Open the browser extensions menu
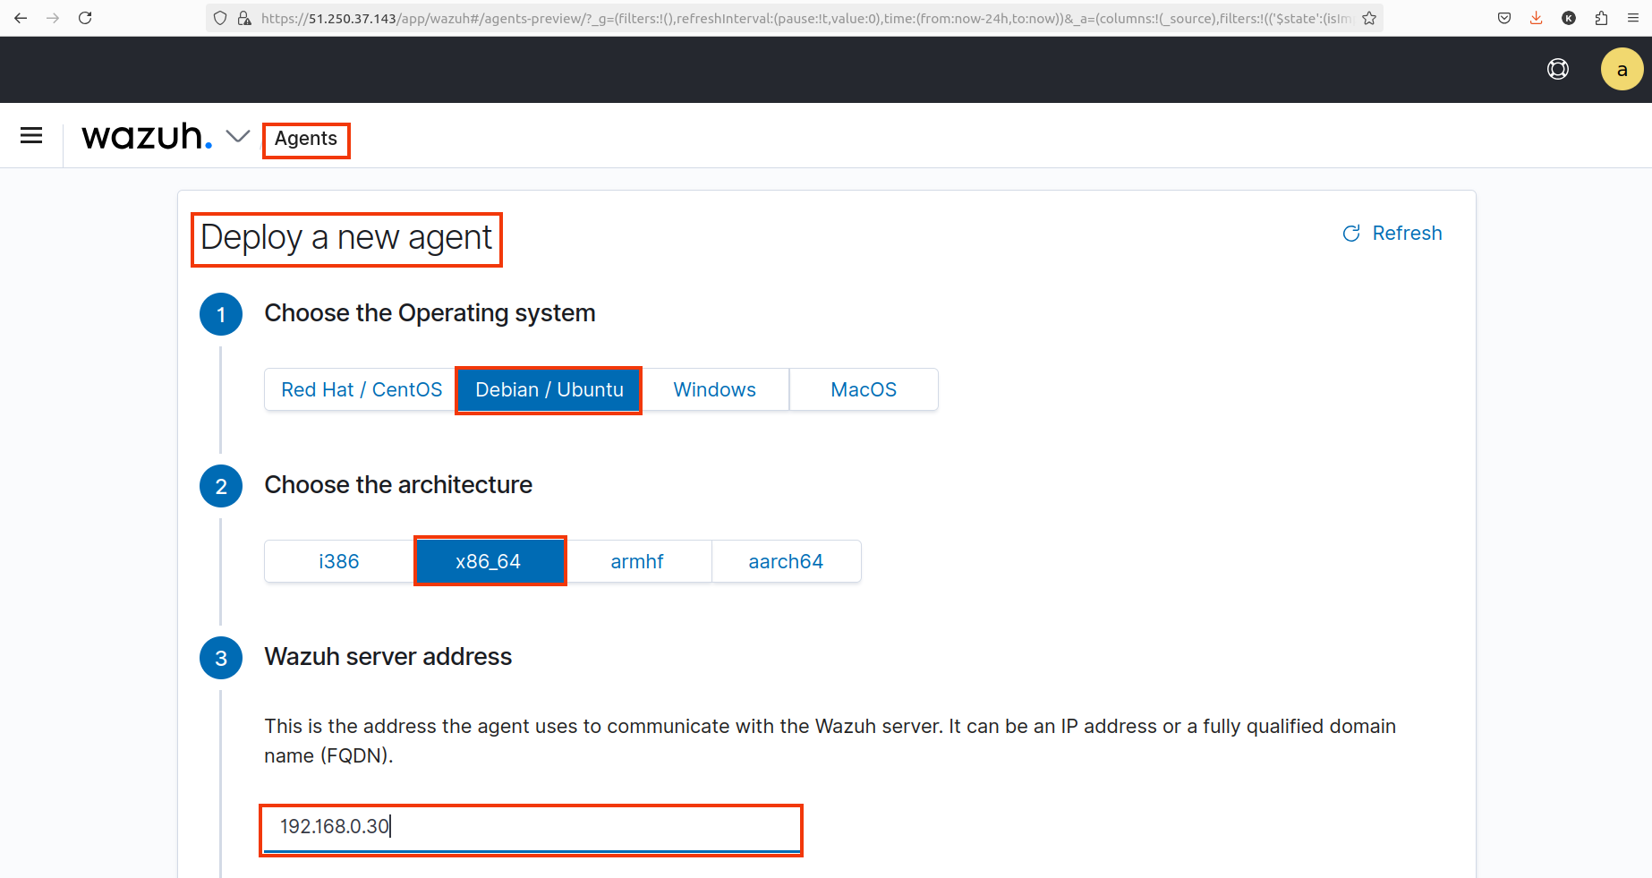 pos(1601,18)
